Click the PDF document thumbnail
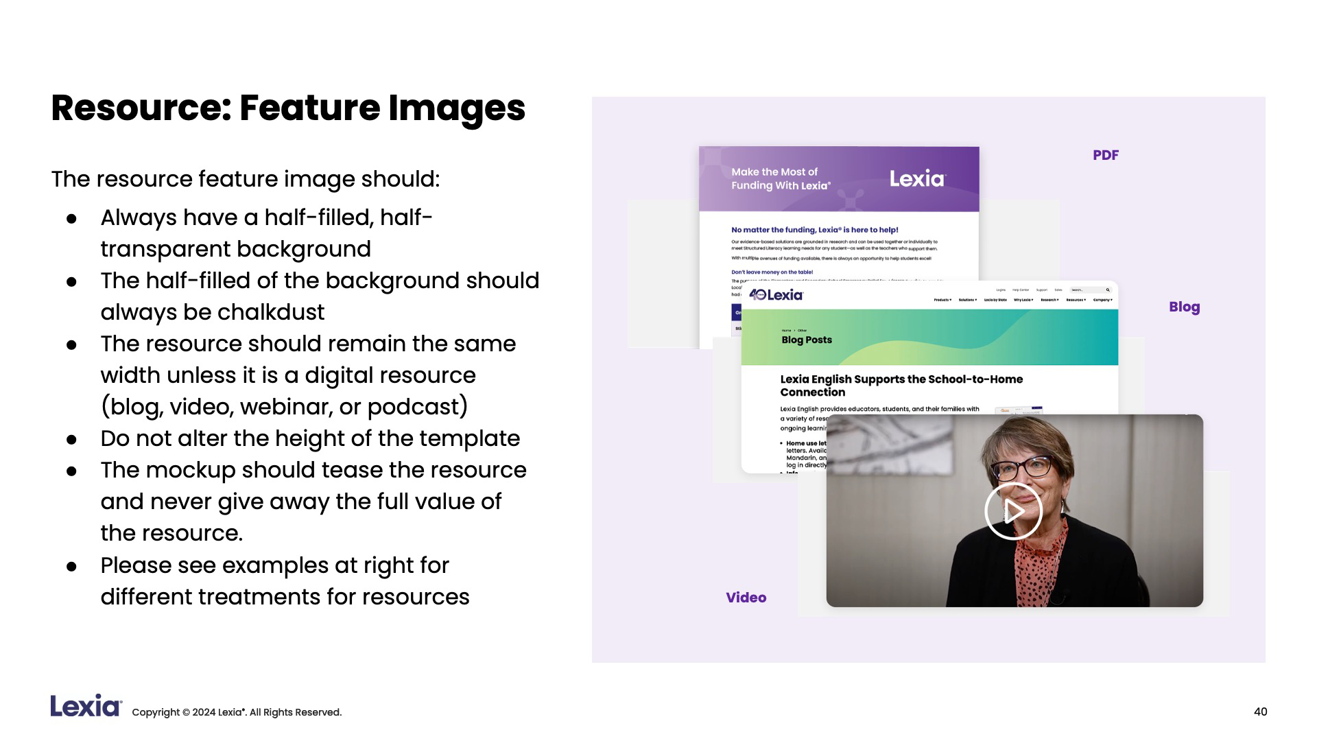 point(838,240)
